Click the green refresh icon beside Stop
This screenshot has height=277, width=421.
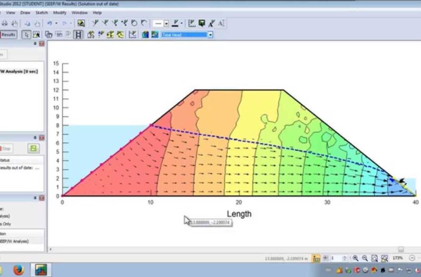coord(33,148)
